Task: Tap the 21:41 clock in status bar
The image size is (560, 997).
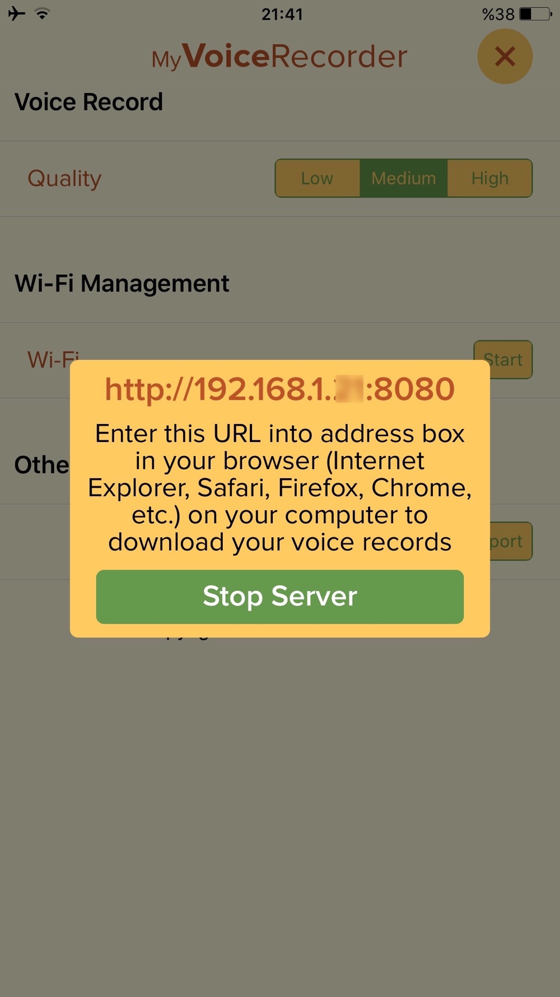Action: pyautogui.click(x=282, y=14)
